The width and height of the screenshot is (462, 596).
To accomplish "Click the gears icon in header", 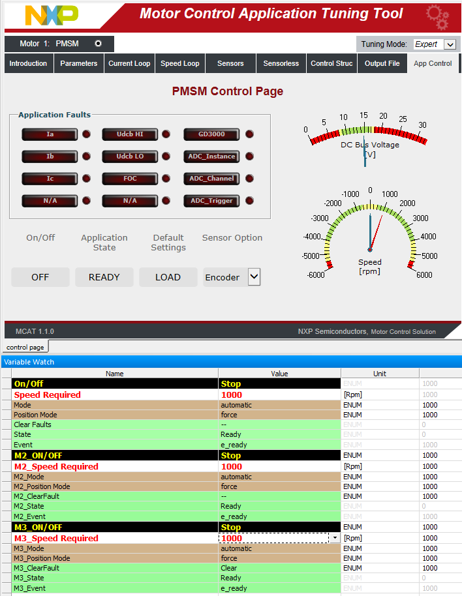I will tap(437, 17).
